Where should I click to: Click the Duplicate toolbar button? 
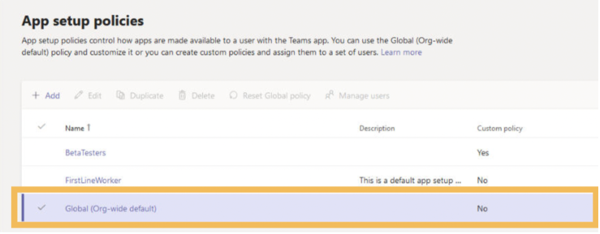coord(140,96)
